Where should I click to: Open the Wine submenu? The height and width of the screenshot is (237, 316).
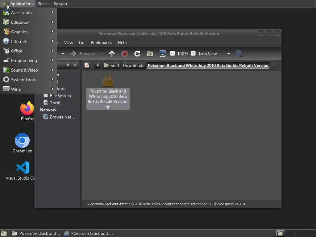[28, 89]
